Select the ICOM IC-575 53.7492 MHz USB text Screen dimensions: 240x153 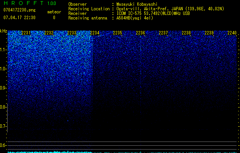coord(153,13)
